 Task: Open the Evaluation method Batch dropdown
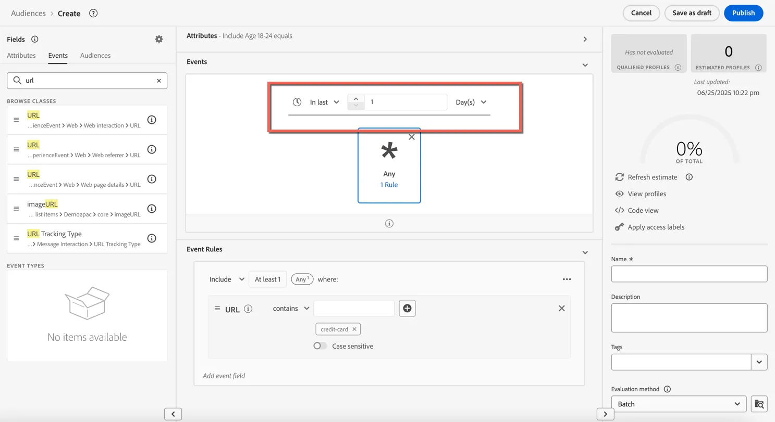coord(679,404)
